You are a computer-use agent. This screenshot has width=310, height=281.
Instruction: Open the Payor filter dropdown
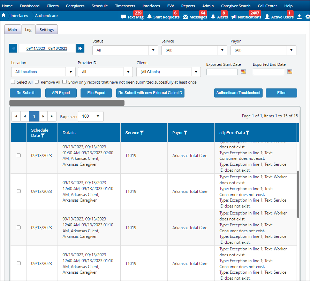[263, 50]
